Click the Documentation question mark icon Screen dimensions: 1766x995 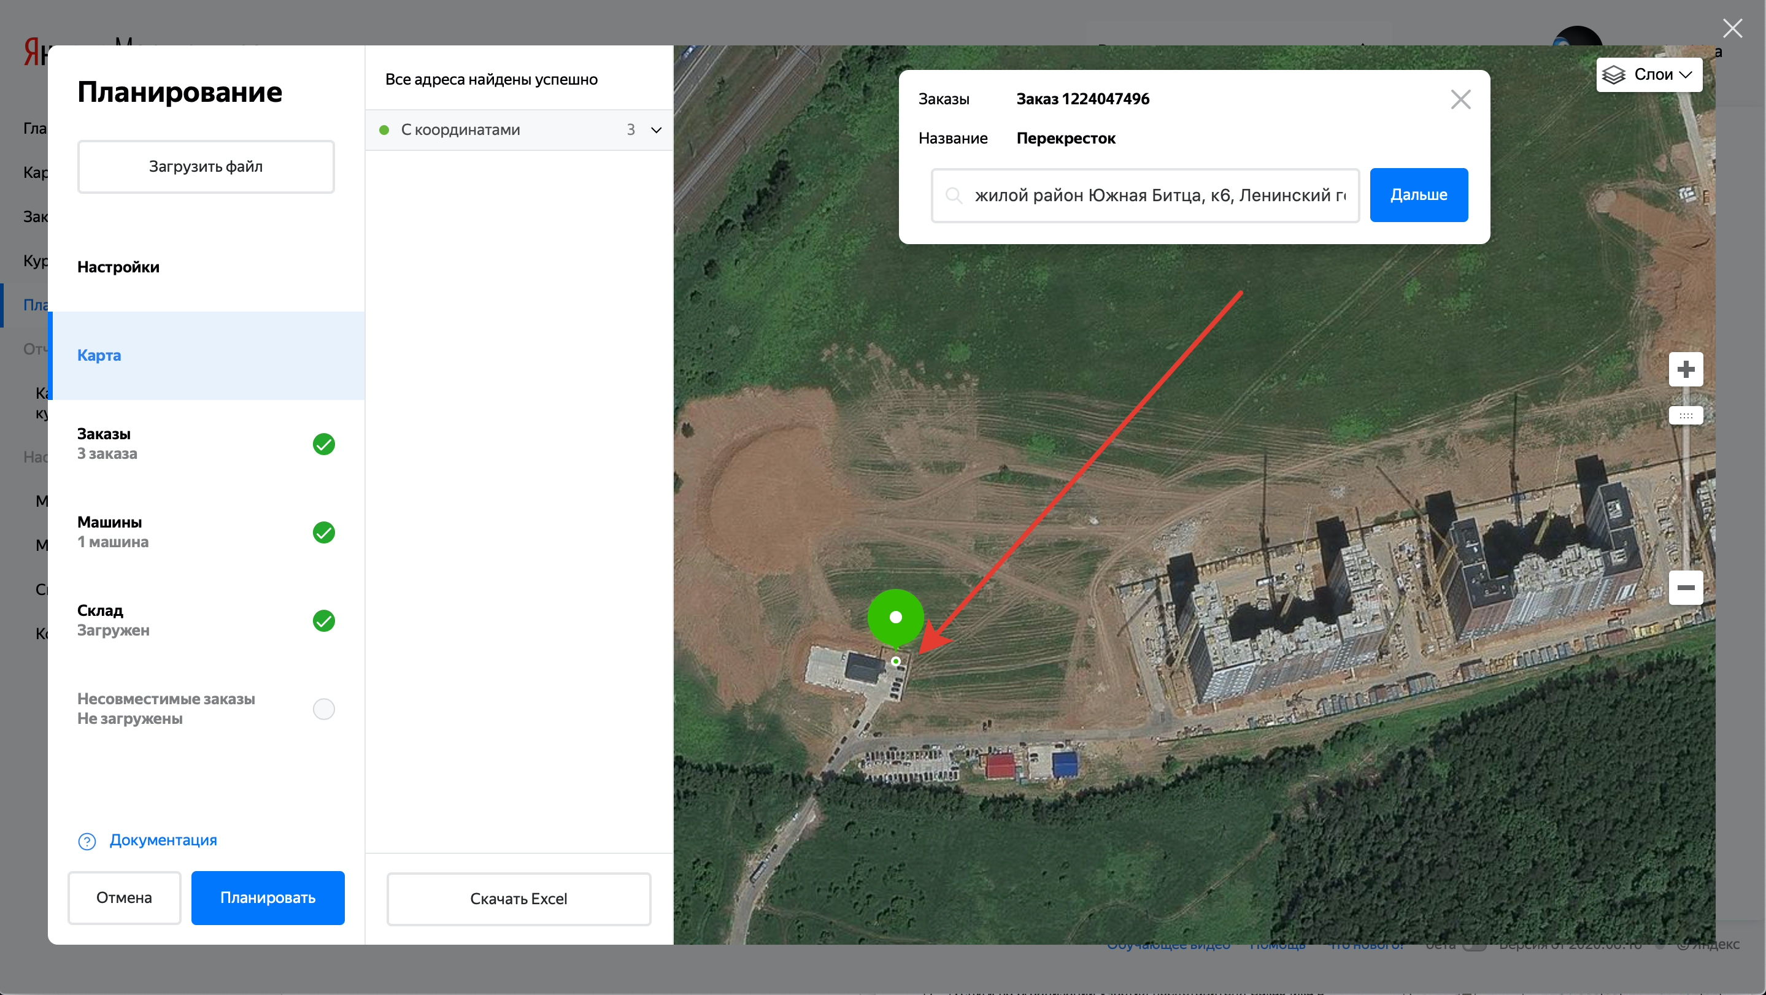(87, 841)
